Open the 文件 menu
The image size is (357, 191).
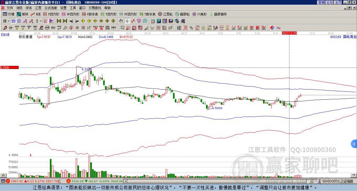tap(10, 8)
